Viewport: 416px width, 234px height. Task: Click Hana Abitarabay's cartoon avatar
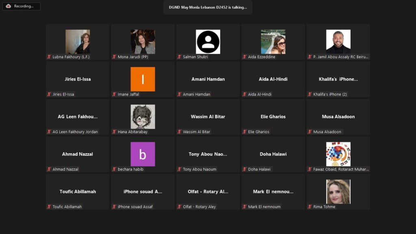[x=143, y=117]
